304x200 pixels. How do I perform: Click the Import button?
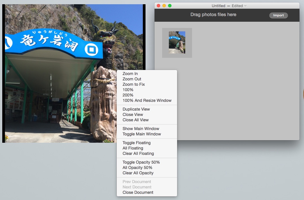tap(278, 15)
